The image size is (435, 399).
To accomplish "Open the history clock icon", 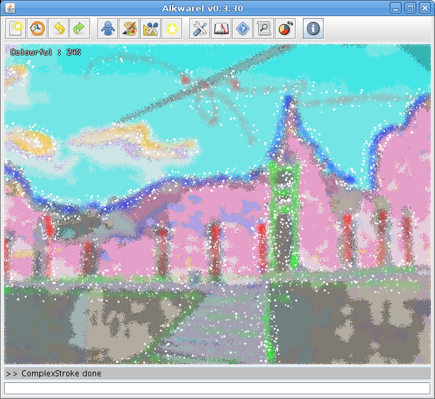I will click(37, 29).
